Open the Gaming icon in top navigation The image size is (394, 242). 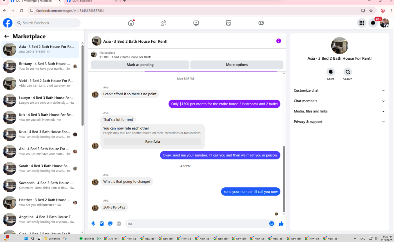coord(261,23)
